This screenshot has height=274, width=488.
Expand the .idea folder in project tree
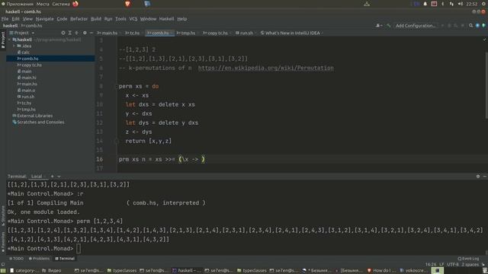click(14, 46)
